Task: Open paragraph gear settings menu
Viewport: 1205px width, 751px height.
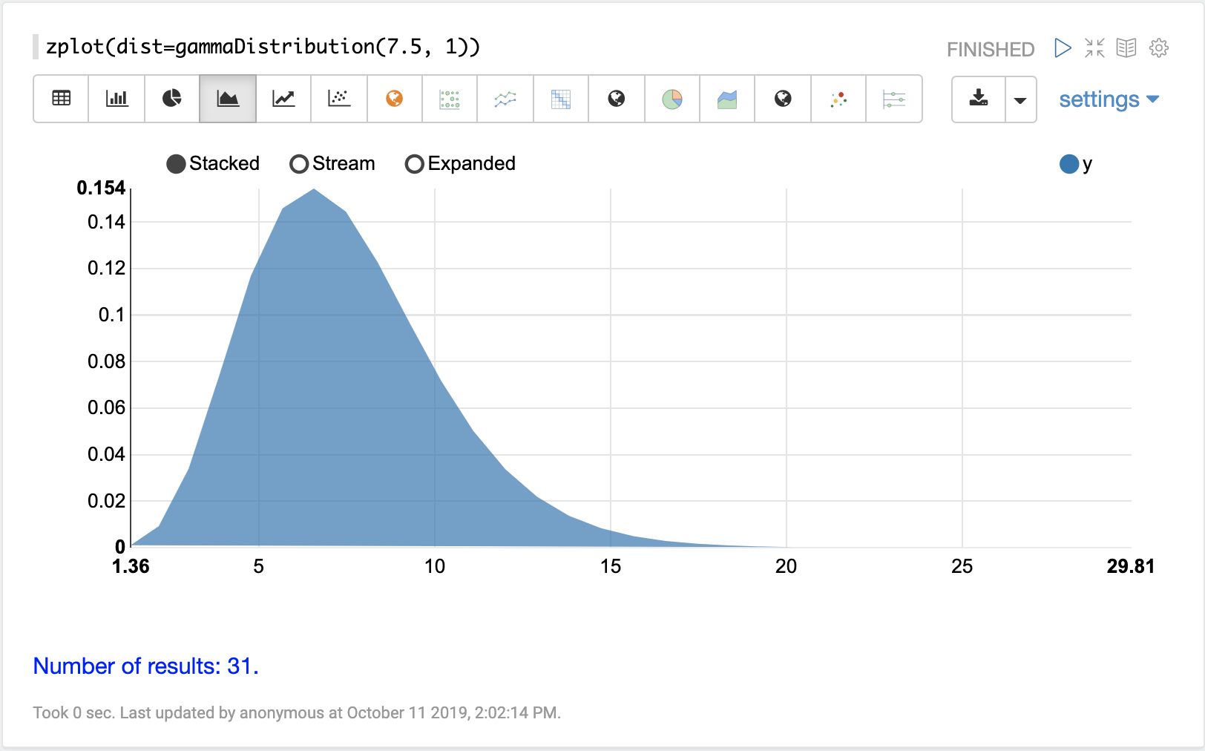Action: [1159, 48]
